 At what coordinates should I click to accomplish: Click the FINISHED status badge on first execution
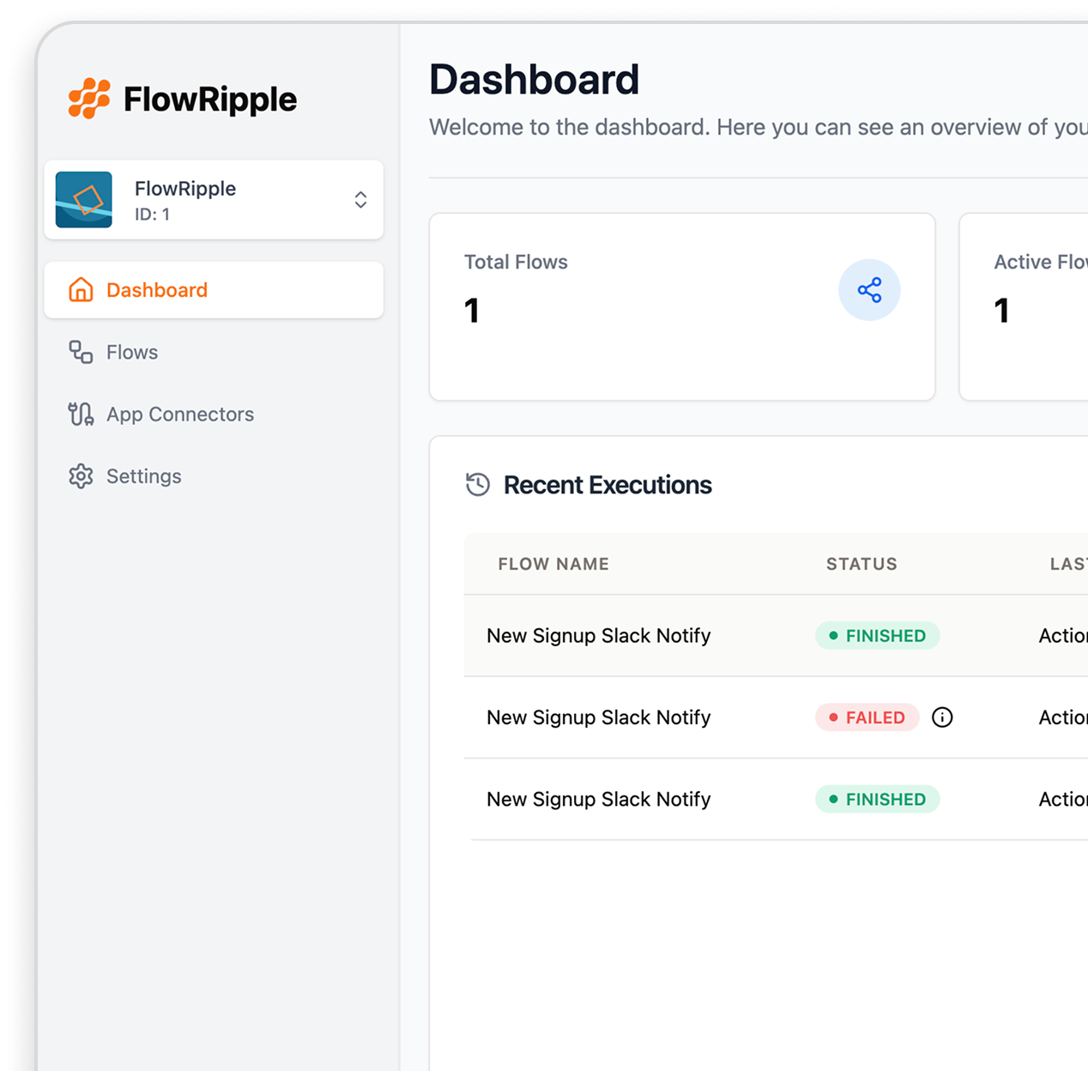(877, 635)
